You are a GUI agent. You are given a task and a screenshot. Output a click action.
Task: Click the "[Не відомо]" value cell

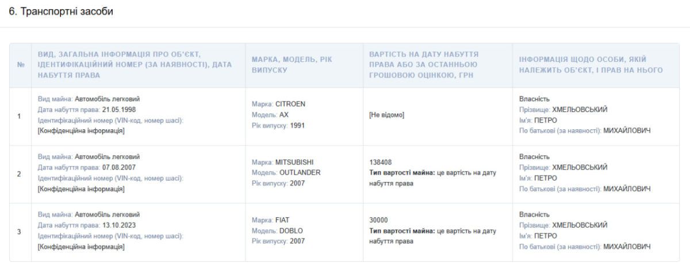pyautogui.click(x=386, y=115)
